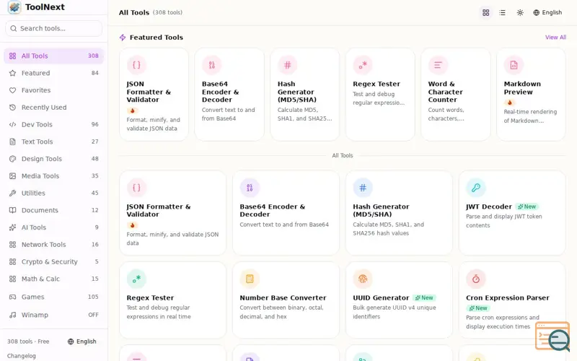Toggle light/dark theme sun icon
577x361 pixels.
tap(520, 12)
